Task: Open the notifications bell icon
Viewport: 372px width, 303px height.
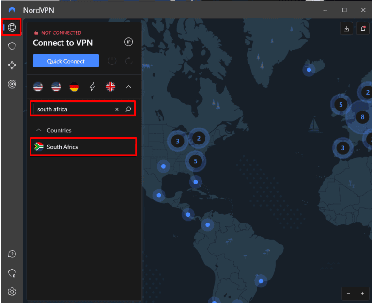Action: pyautogui.click(x=362, y=29)
